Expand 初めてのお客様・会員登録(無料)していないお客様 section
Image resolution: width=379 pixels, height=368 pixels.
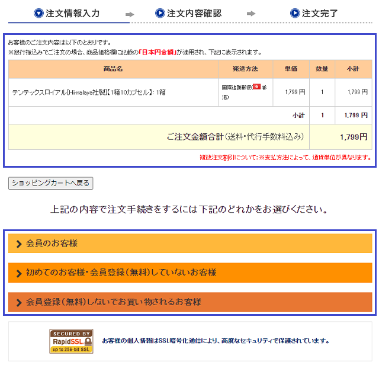tap(190, 273)
